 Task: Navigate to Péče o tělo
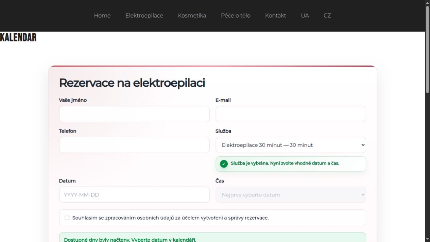236,16
